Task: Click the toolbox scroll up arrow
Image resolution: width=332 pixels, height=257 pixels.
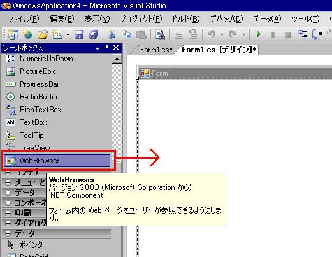Action: pos(117,59)
